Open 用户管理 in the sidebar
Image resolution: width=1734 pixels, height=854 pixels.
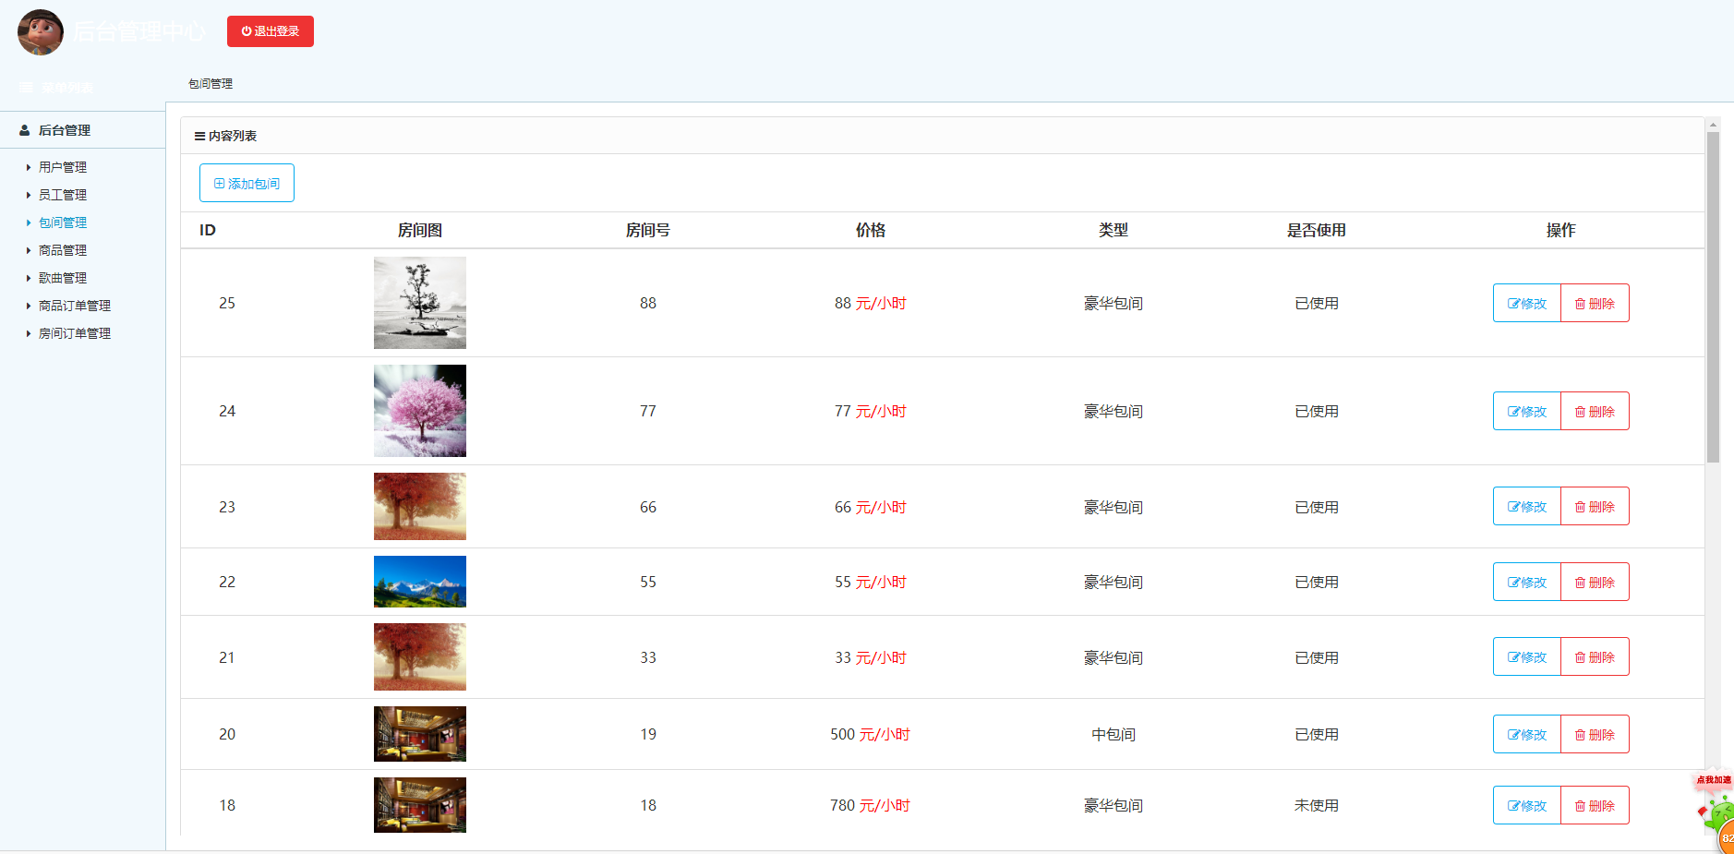coord(63,167)
